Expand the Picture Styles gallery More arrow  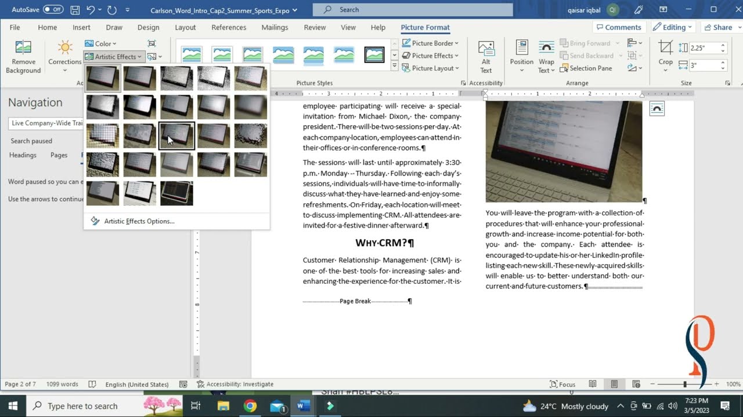tap(395, 67)
